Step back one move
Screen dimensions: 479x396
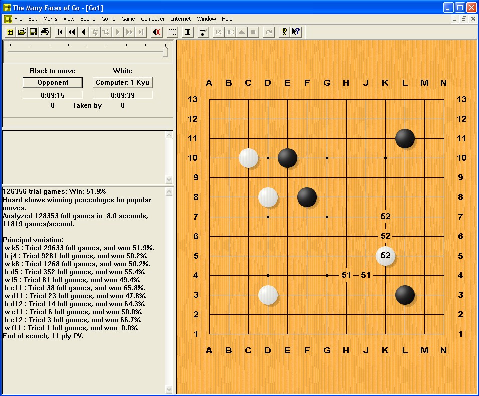tap(83, 32)
